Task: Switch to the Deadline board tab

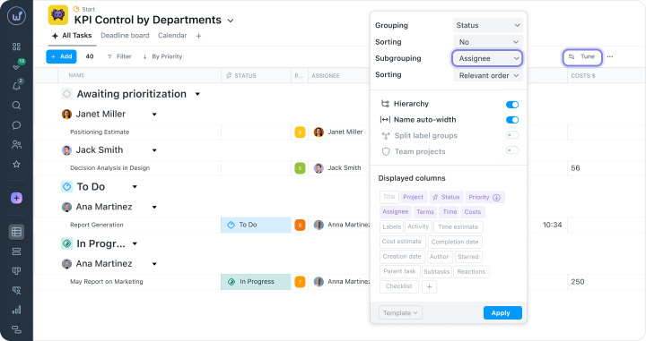Action: pos(125,35)
